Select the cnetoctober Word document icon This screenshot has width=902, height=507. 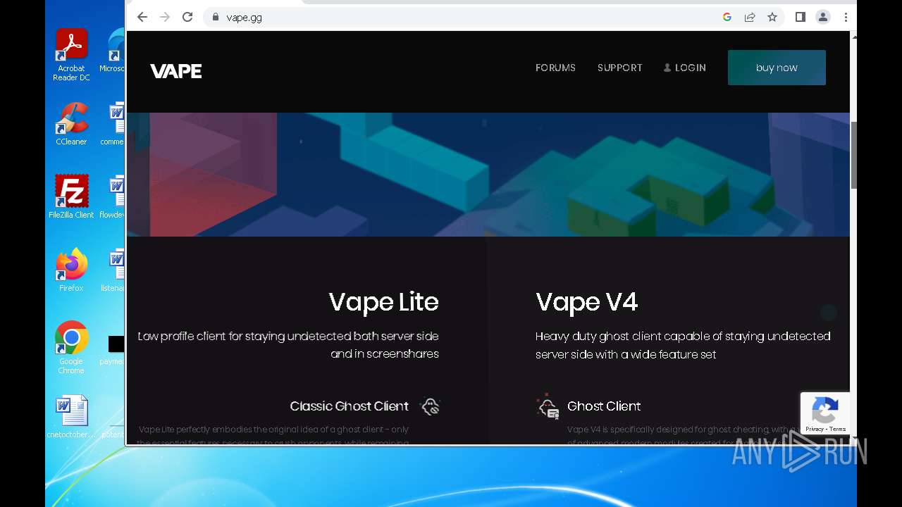(71, 417)
